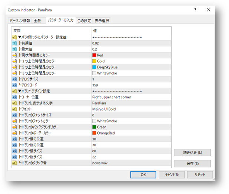Click the string icon beside ボタンのクリック音
This screenshot has height=194, width=229.
pyautogui.click(x=14, y=163)
